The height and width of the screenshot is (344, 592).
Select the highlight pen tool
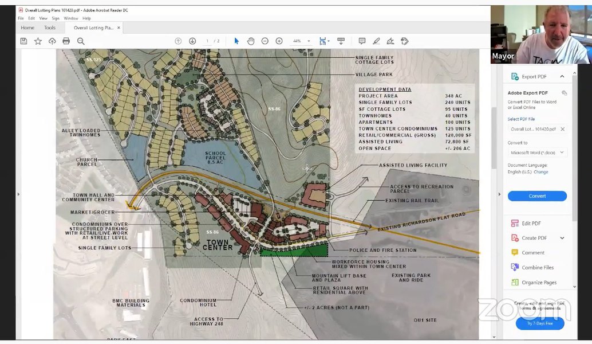click(376, 41)
